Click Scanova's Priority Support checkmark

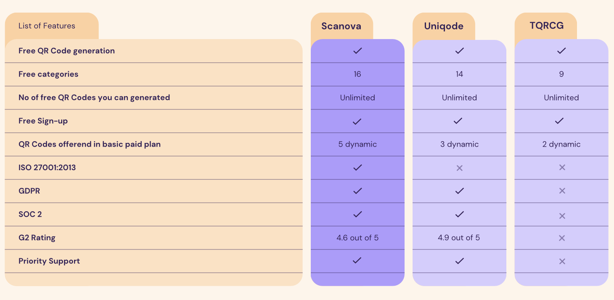click(357, 261)
